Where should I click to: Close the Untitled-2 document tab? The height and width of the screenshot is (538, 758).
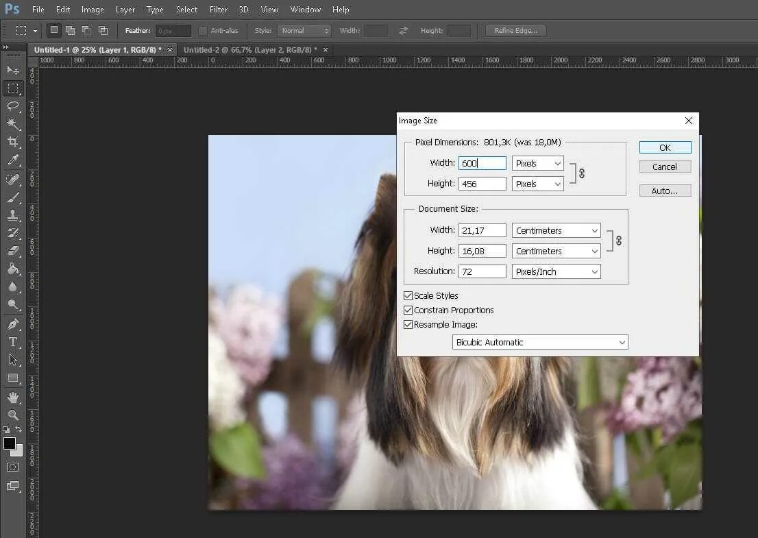pyautogui.click(x=326, y=50)
